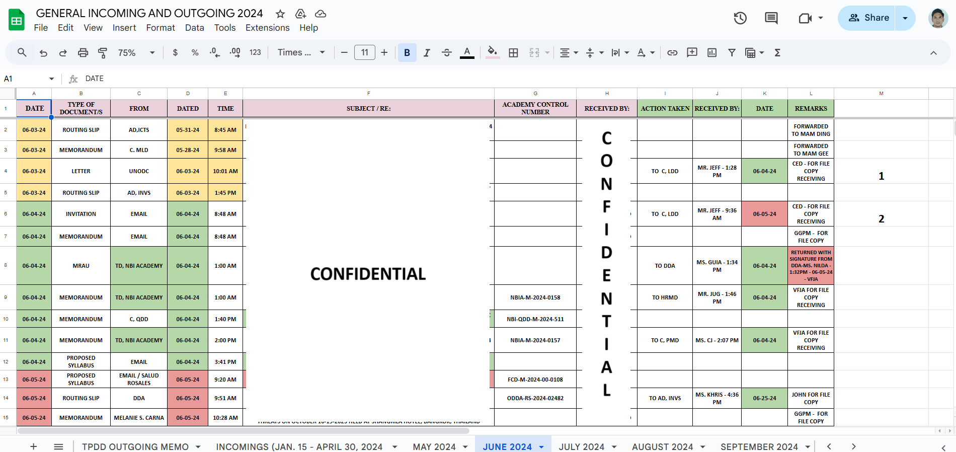
Task: Collapse the toolbar with chevron
Action: (933, 52)
